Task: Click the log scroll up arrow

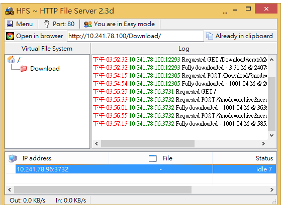Action: tap(272, 60)
